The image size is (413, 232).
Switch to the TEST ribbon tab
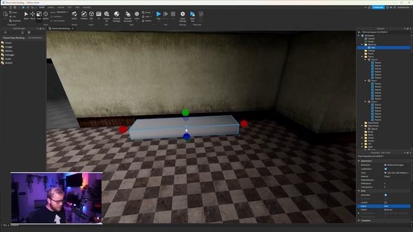[x=70, y=7]
